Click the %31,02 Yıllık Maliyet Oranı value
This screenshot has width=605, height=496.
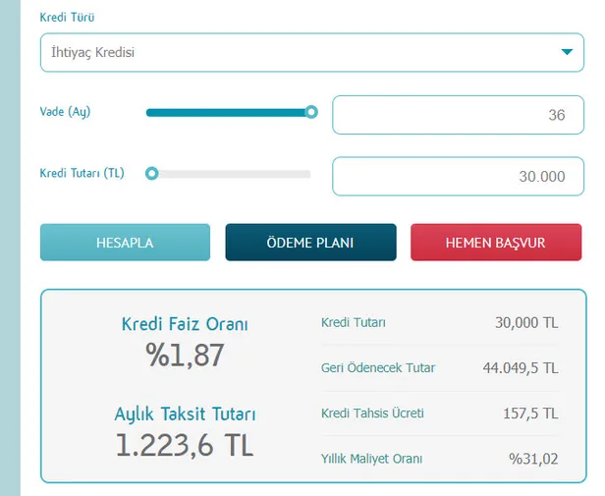click(x=532, y=459)
